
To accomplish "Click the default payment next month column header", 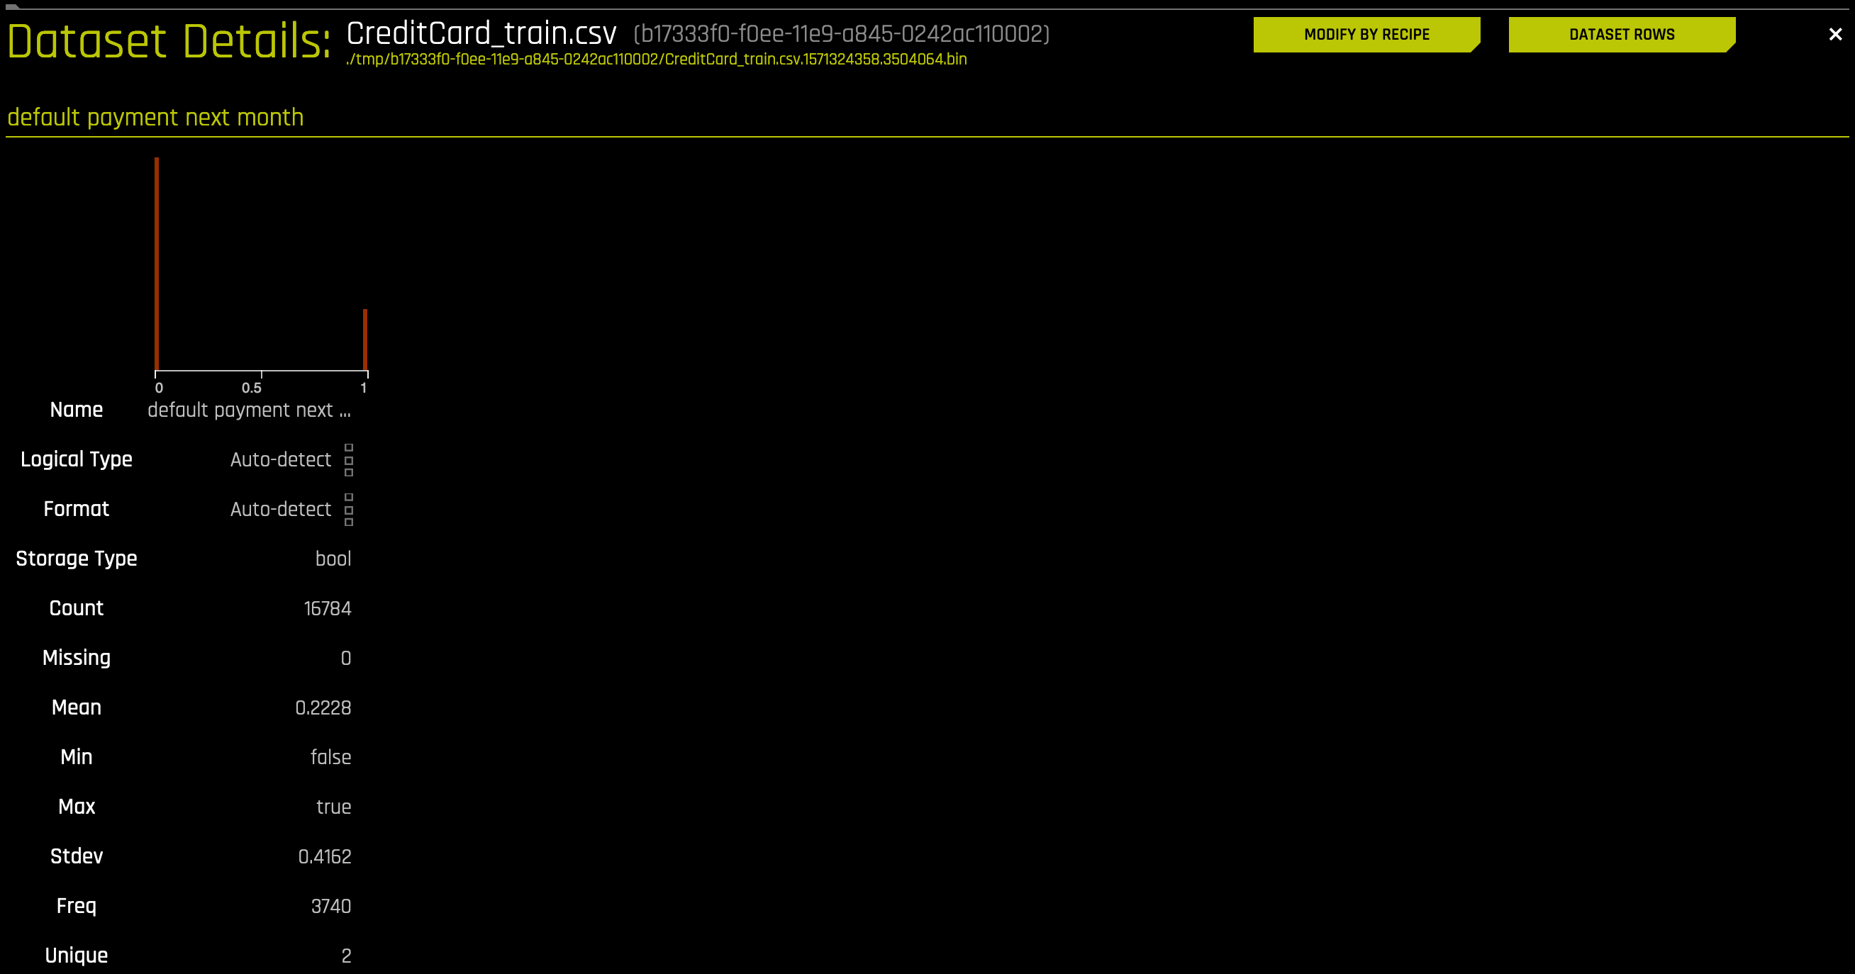I will point(155,116).
